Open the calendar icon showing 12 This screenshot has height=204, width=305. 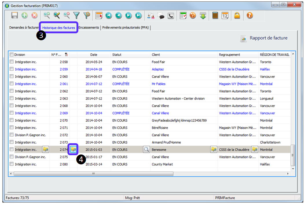[x=225, y=16]
